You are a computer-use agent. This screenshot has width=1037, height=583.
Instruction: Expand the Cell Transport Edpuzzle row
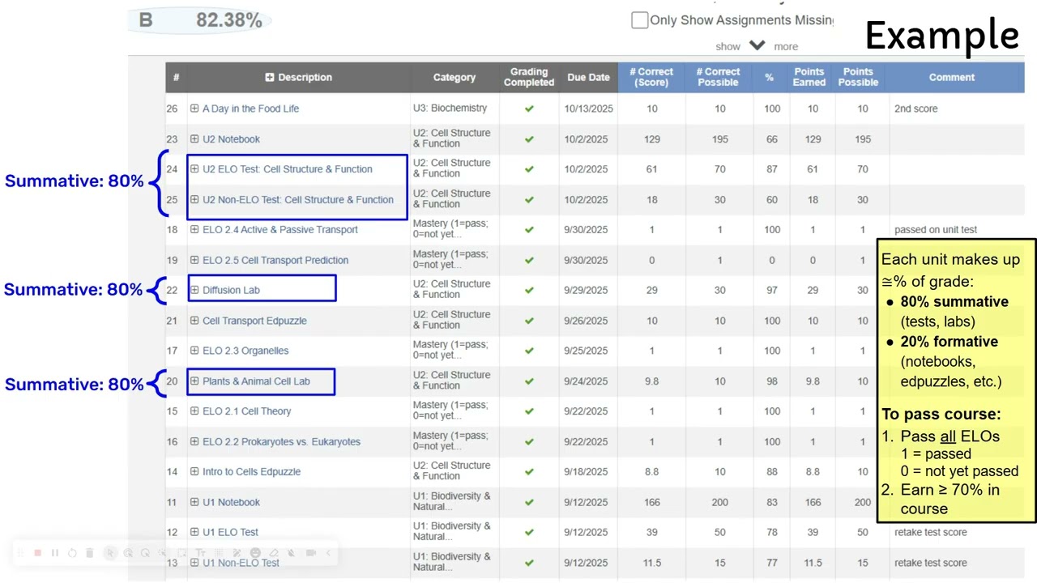(x=194, y=321)
